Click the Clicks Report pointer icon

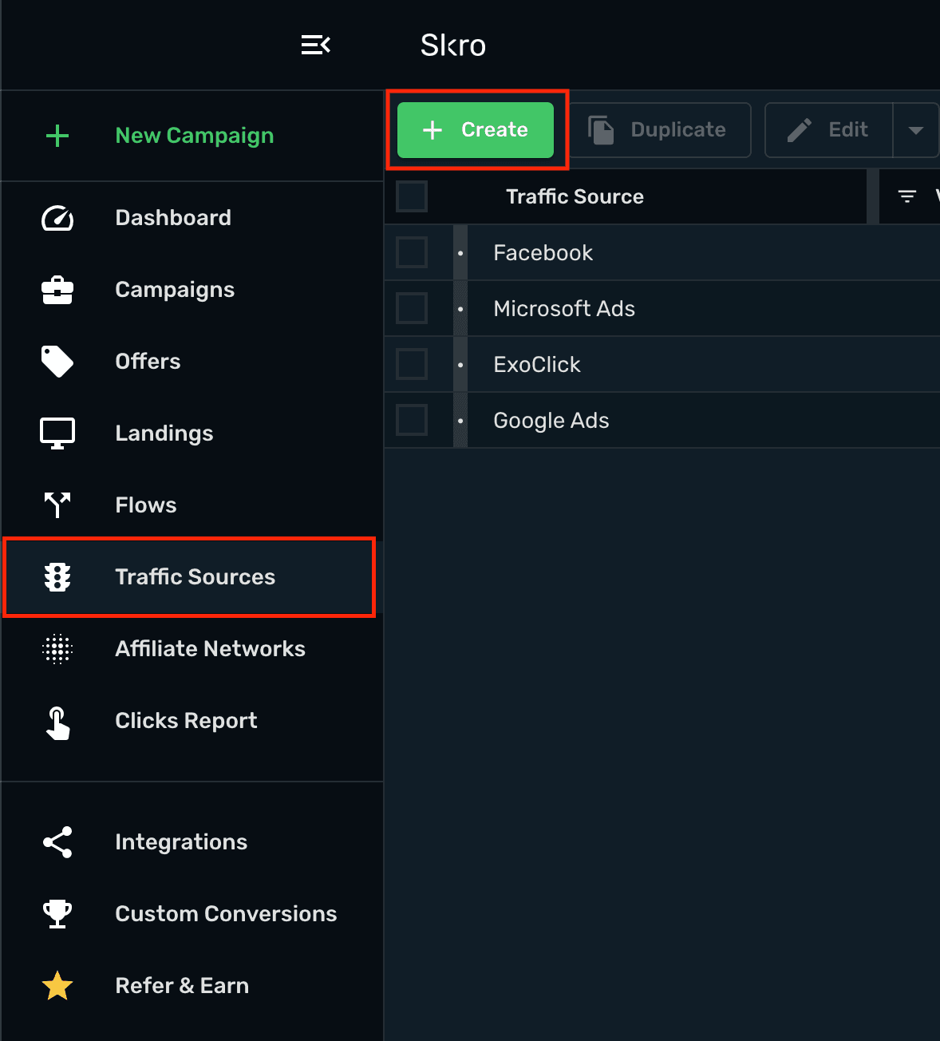(x=57, y=723)
